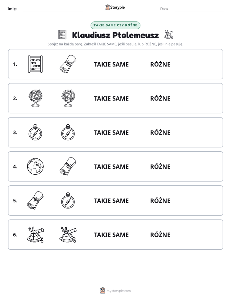
Task: Click the sextant icon beside the title
Action: tap(169, 35)
